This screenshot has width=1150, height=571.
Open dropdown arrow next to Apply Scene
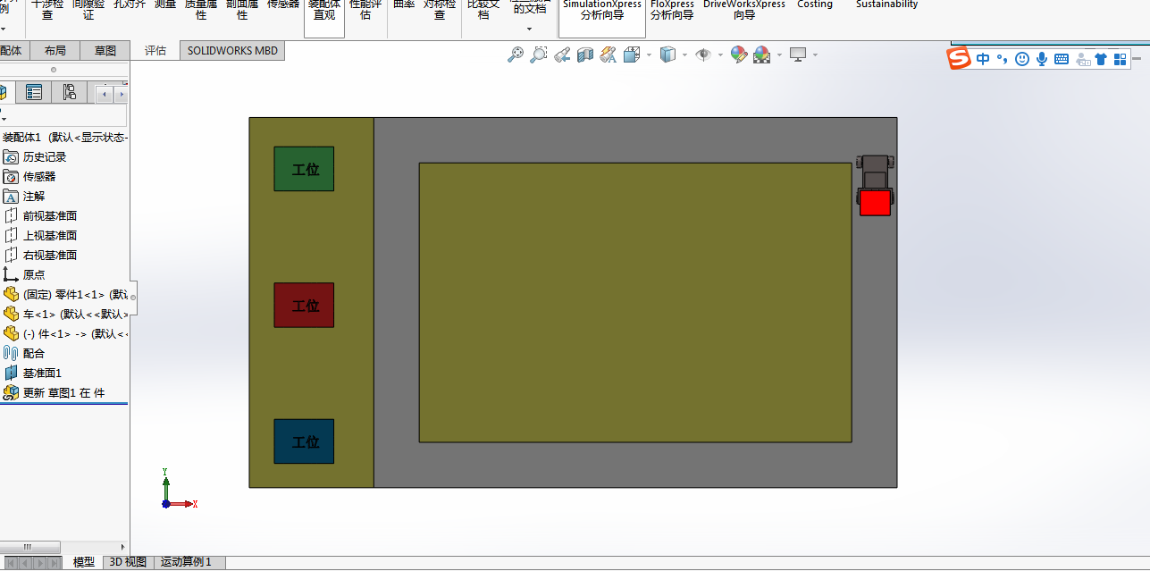(779, 55)
